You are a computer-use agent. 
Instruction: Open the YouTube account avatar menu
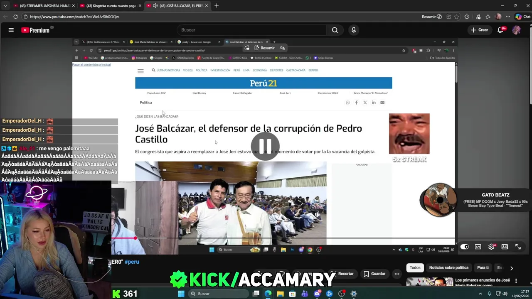tap(516, 30)
